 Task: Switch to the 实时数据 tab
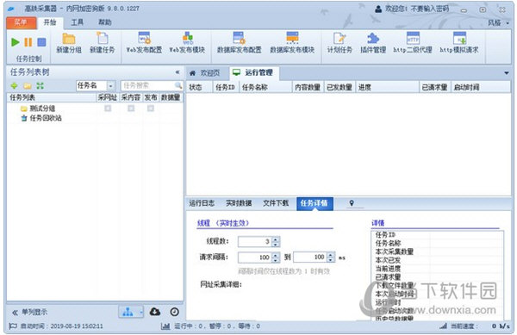pyautogui.click(x=239, y=203)
